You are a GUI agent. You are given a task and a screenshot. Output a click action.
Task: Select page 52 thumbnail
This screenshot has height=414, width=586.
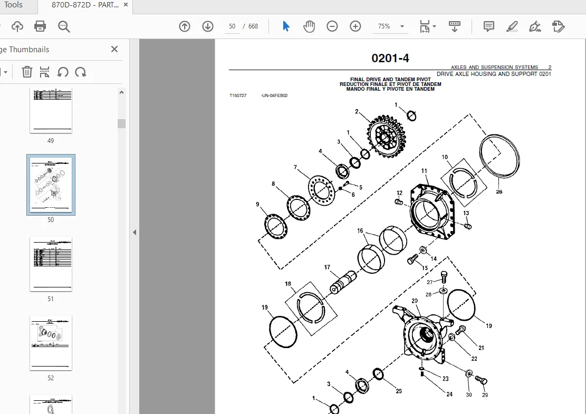[51, 343]
